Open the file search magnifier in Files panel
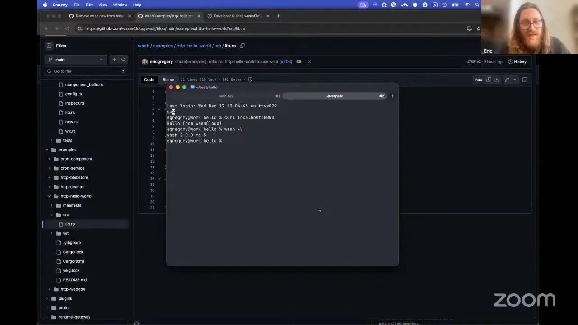The height and width of the screenshot is (325, 578). (x=123, y=60)
